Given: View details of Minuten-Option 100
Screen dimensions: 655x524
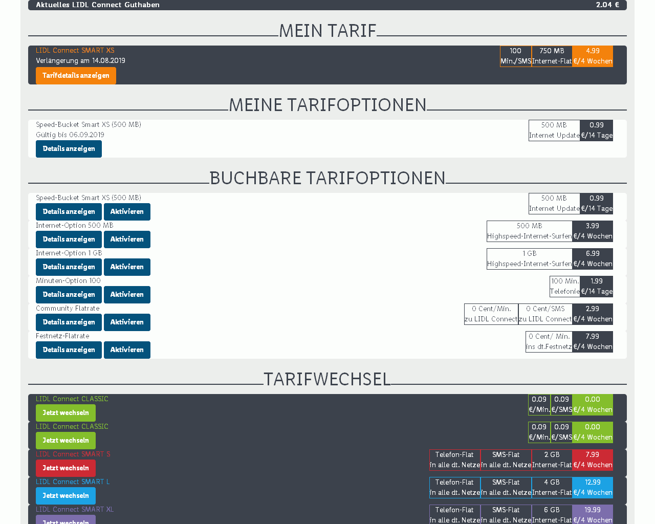Looking at the screenshot, I should tap(69, 295).
